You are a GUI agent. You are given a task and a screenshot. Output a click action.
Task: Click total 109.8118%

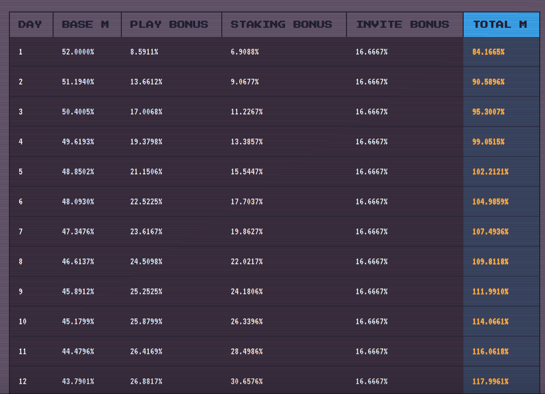pyautogui.click(x=490, y=262)
